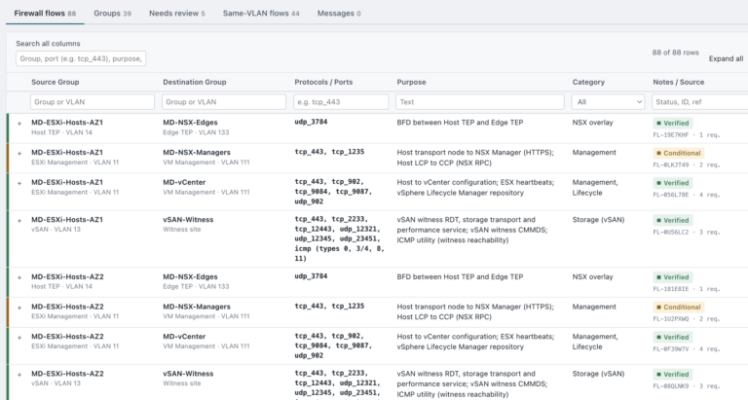Expand the AZ1 to vSAN-Witness row
This screenshot has width=748, height=400.
[x=19, y=221]
